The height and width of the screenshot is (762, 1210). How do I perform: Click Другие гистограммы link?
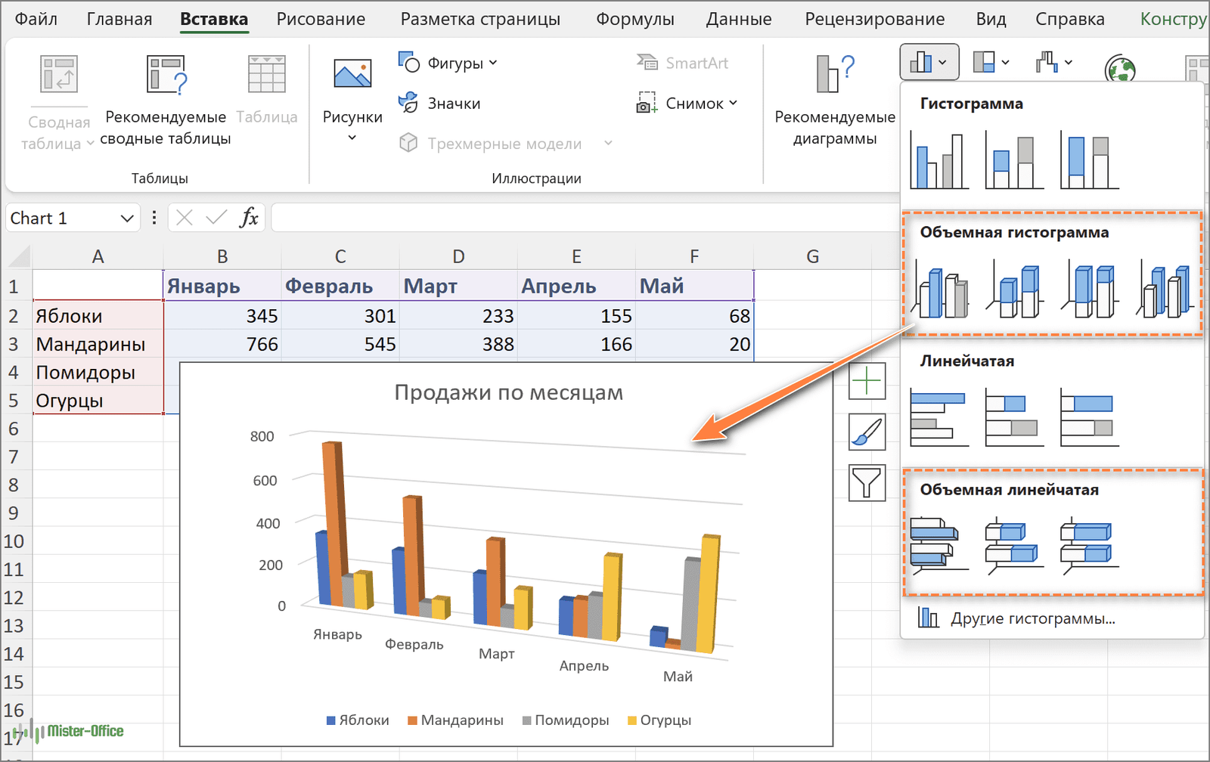tap(1032, 618)
